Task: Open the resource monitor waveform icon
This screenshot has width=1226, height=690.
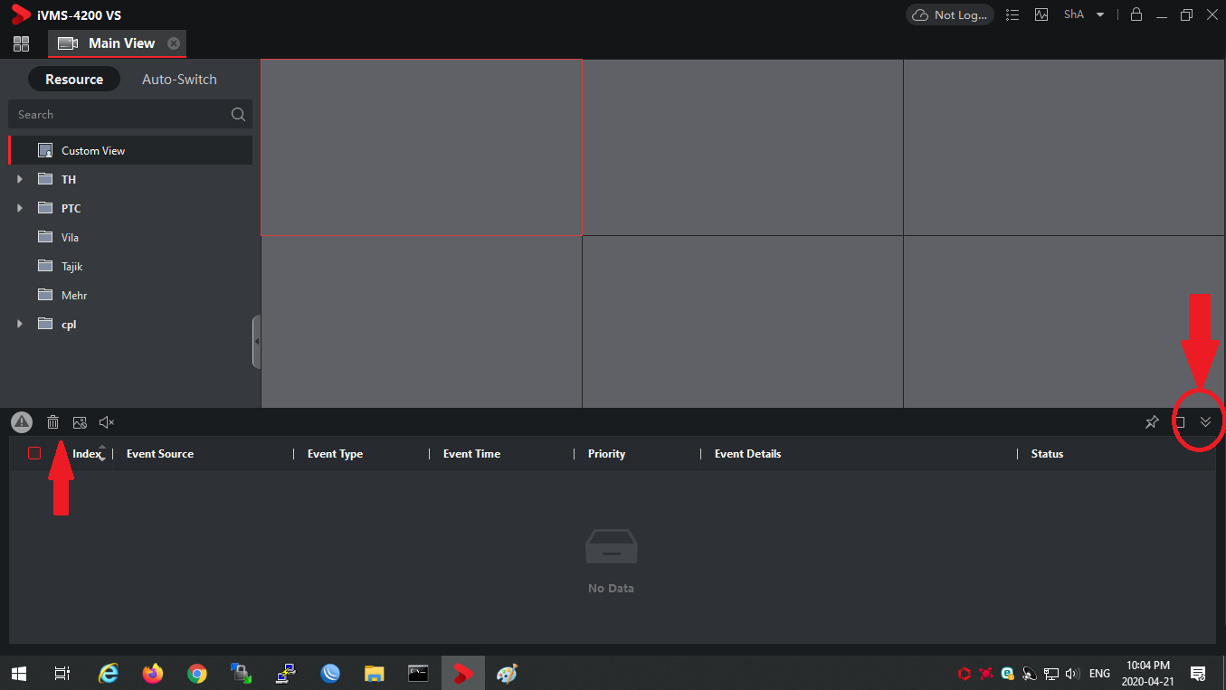Action: [1041, 14]
